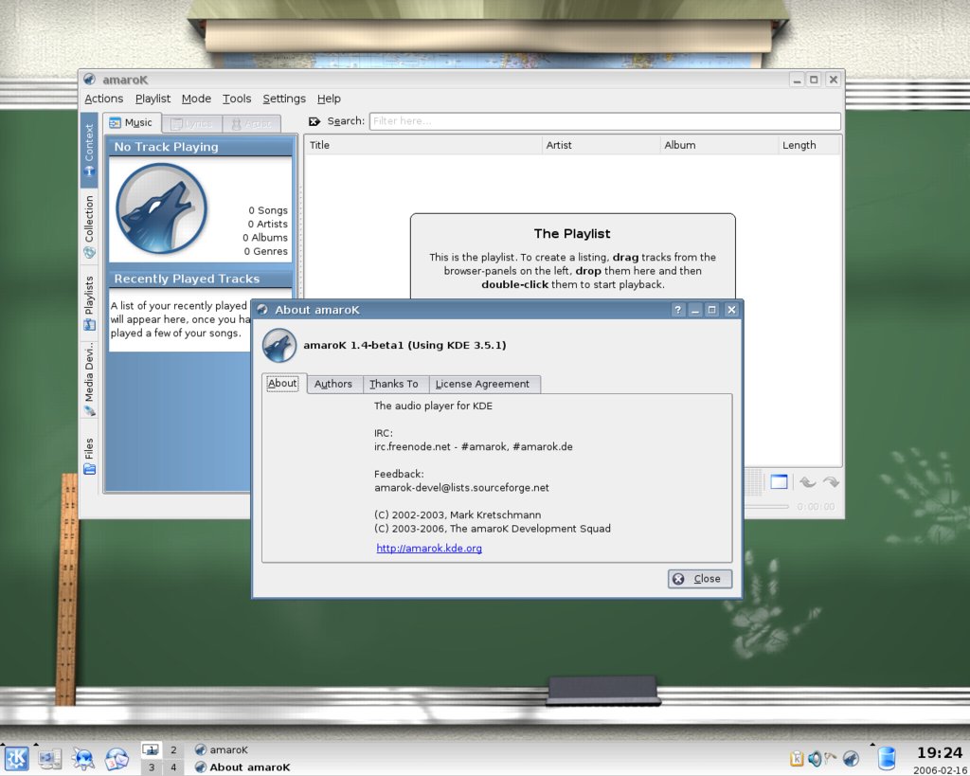Click the volume mixer tray icon
970x776 pixels.
[x=815, y=759]
